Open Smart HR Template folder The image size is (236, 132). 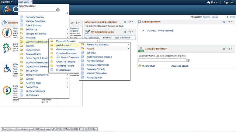pos(66,62)
